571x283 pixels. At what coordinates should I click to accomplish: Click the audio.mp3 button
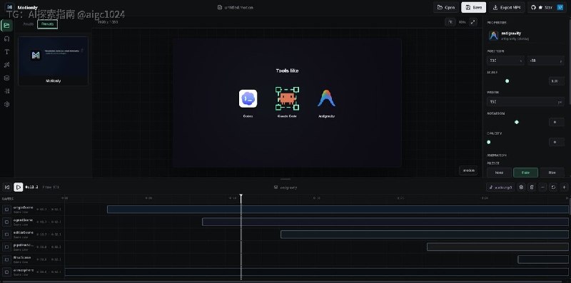500,187
